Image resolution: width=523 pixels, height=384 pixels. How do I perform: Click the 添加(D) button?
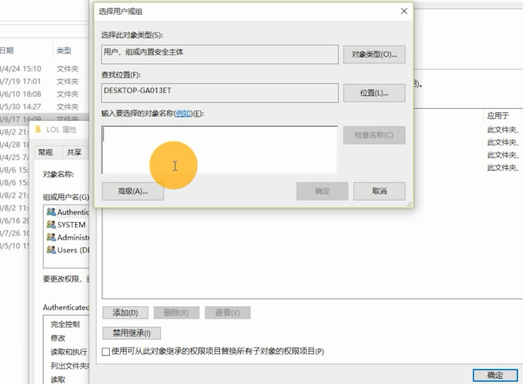pyautogui.click(x=124, y=313)
